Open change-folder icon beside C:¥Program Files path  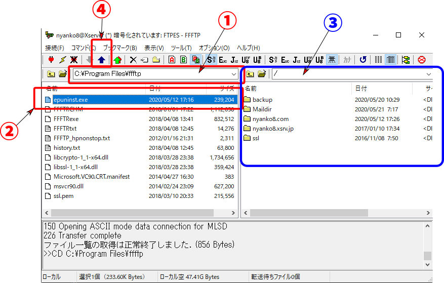pyautogui.click(x=63, y=74)
